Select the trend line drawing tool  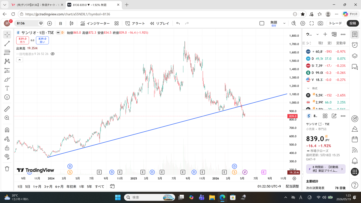[x=7, y=43]
